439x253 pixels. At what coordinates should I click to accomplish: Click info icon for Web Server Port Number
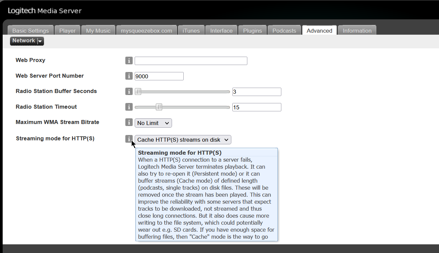(x=129, y=76)
